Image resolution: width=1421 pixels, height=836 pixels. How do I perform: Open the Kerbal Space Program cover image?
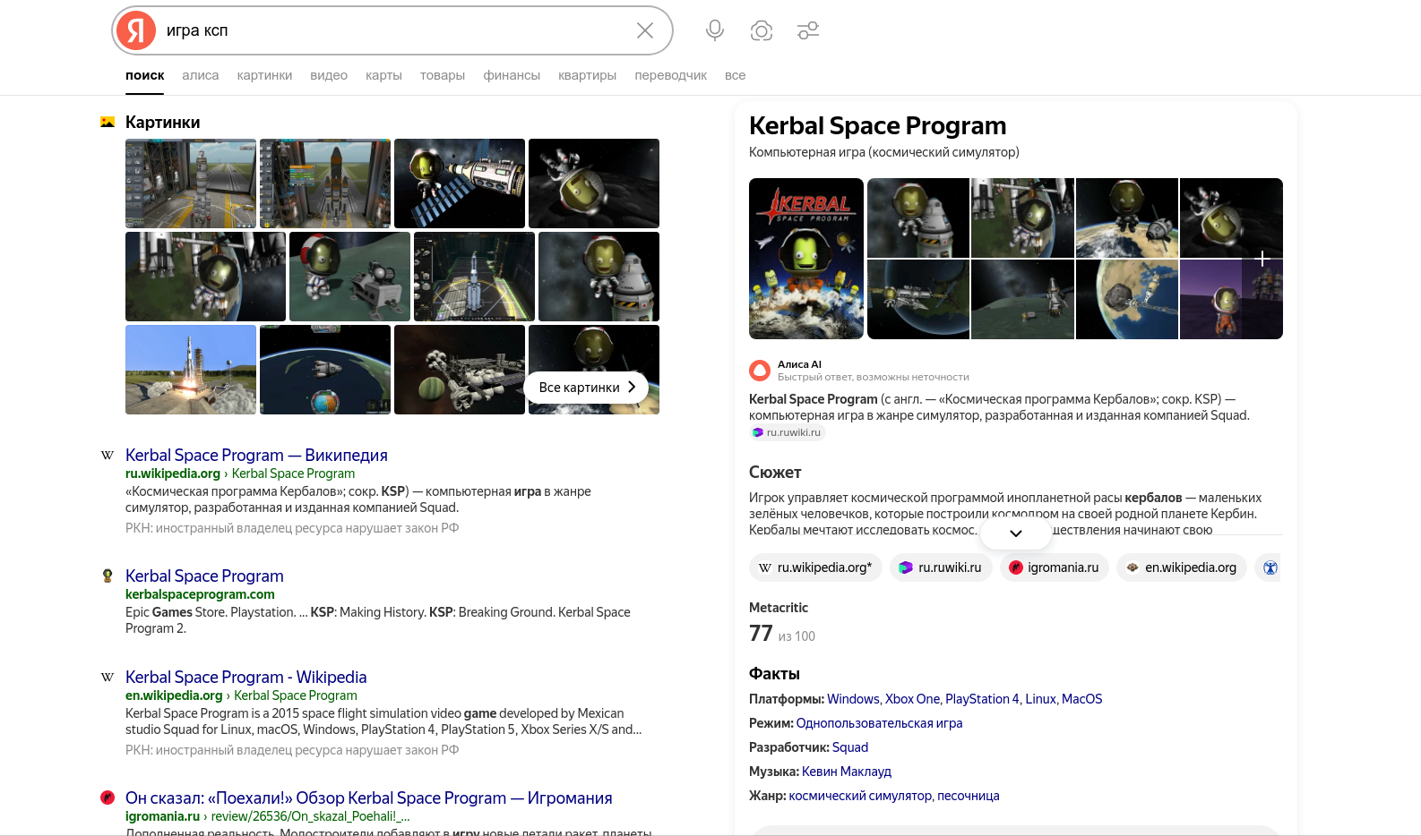click(x=806, y=259)
